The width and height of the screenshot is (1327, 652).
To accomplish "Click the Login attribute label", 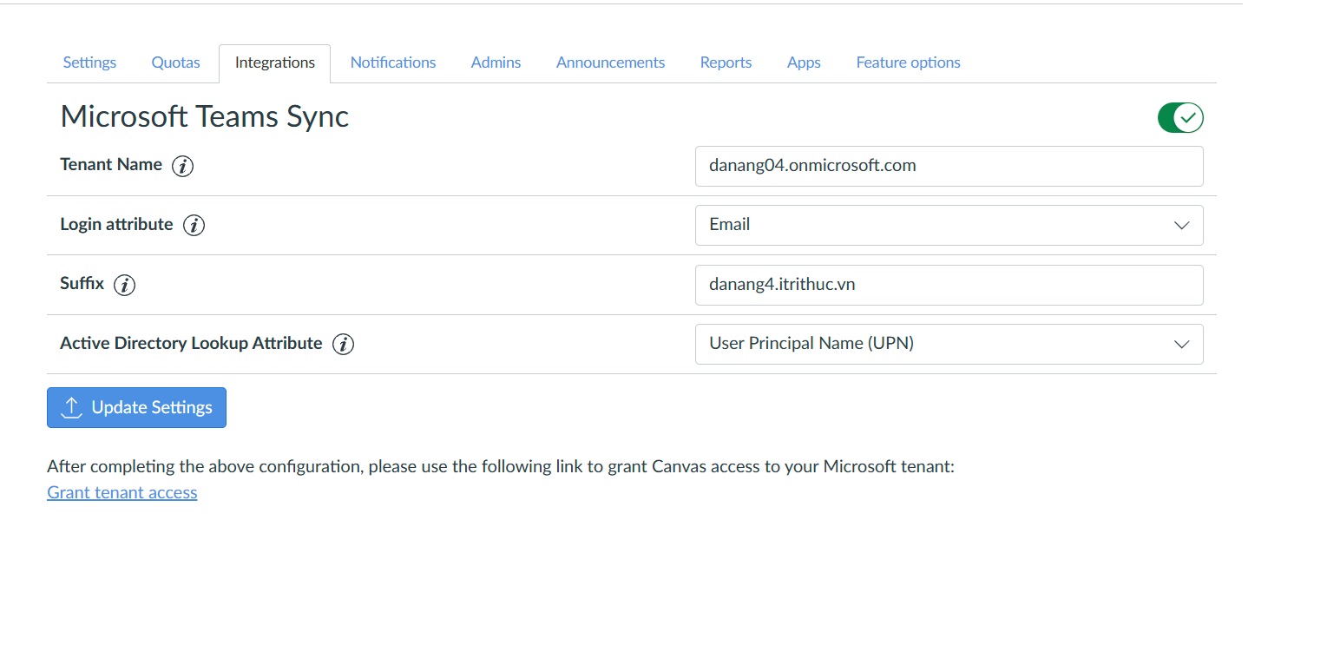I will 116,224.
